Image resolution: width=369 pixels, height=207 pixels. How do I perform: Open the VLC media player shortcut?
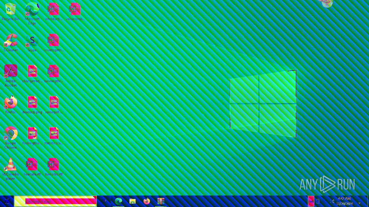[11, 169]
